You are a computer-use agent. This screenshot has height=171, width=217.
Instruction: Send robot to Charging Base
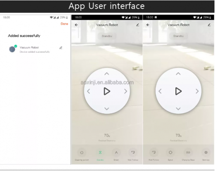tap(188, 153)
